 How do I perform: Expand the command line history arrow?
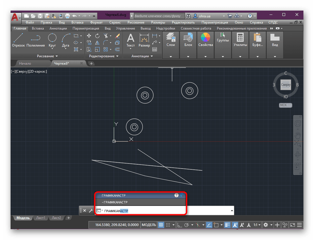232,211
